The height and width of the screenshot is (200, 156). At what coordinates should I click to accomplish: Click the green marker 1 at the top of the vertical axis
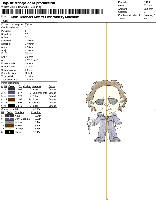[x=108, y=24]
